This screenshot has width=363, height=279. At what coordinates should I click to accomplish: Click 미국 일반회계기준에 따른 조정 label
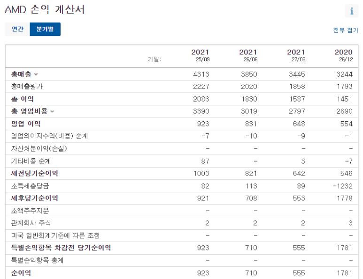coord(55,235)
